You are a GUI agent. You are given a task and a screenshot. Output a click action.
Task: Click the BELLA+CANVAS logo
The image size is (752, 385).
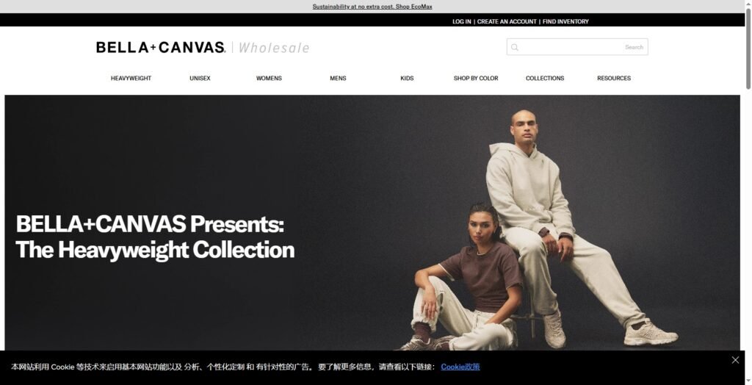pyautogui.click(x=161, y=47)
